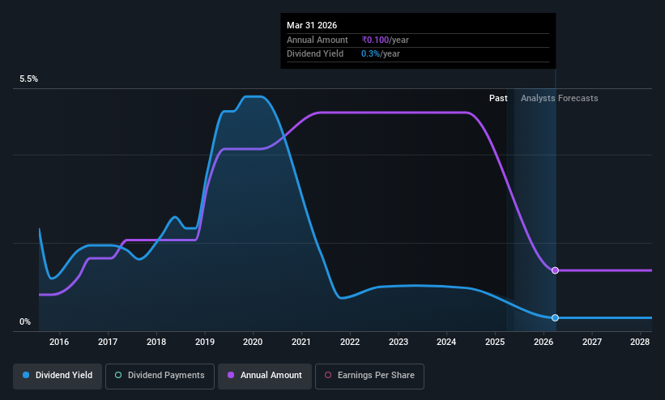Viewport: 665px width, 400px height.
Task: Toggle the Dividend Yield legend series
Action: tap(58, 376)
